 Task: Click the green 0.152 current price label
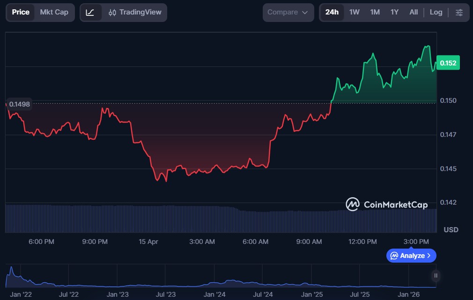click(448, 63)
